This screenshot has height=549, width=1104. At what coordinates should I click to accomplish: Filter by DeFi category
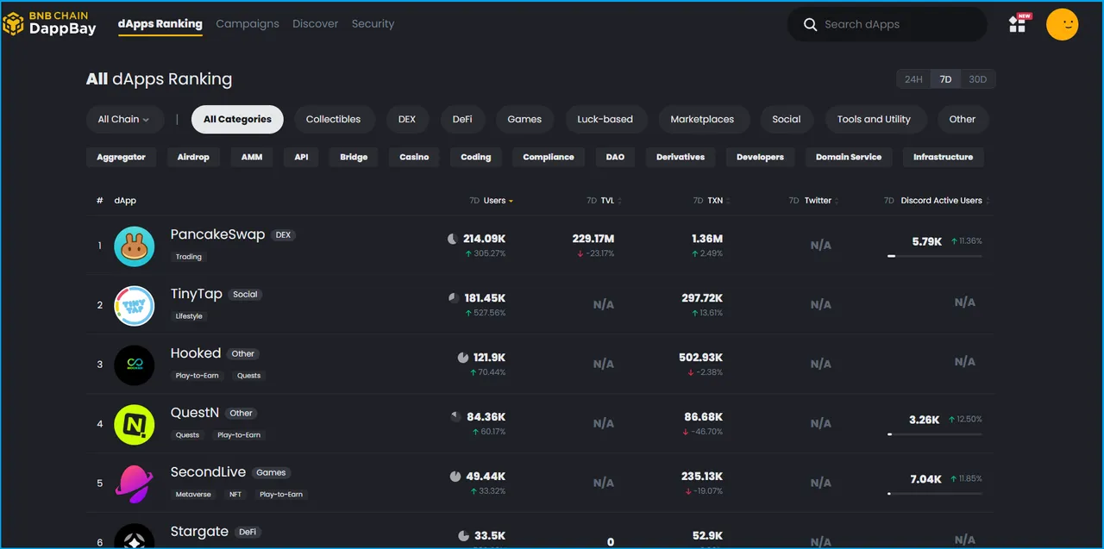pos(462,120)
